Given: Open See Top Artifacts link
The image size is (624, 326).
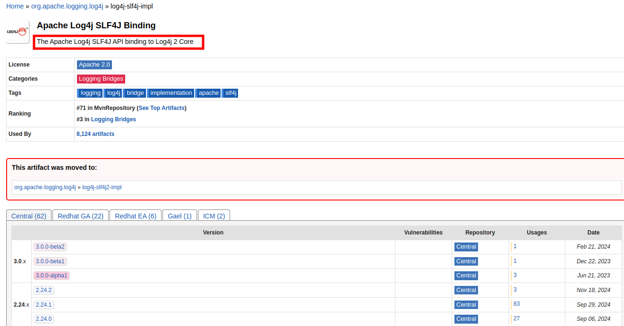Looking at the screenshot, I should pos(162,108).
